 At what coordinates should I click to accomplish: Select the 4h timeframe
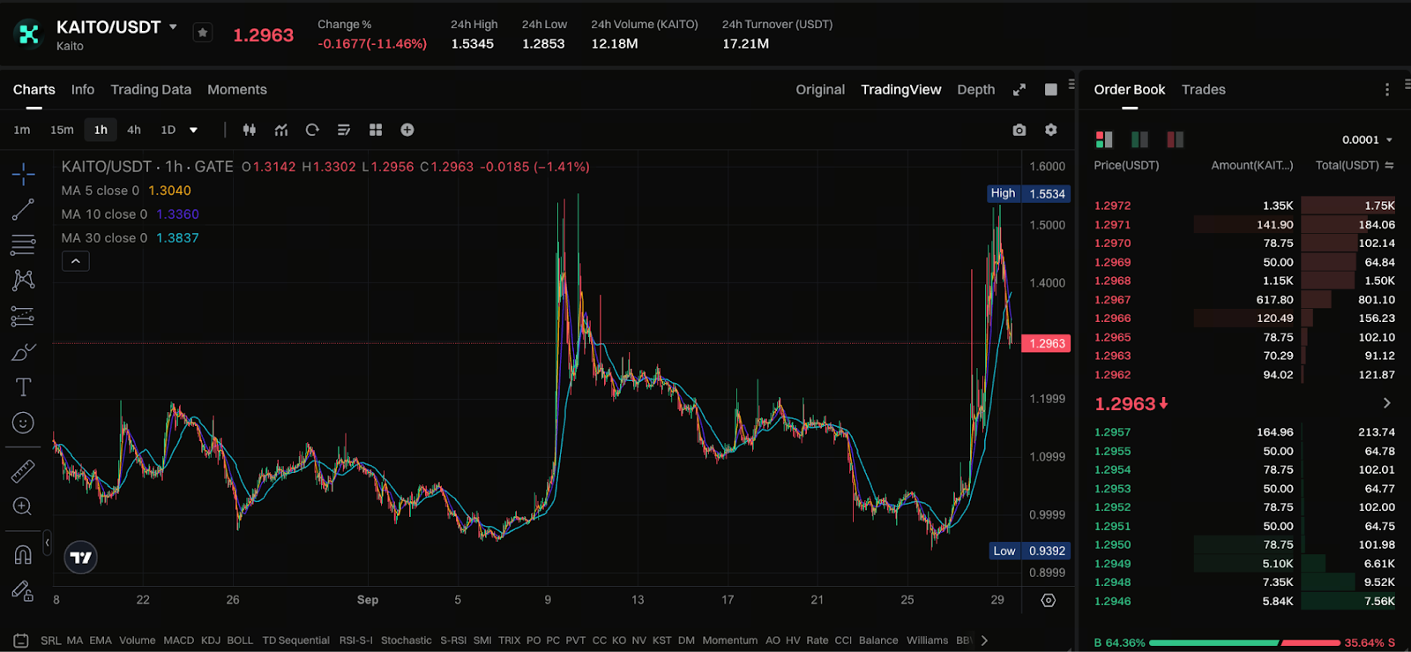(x=134, y=130)
